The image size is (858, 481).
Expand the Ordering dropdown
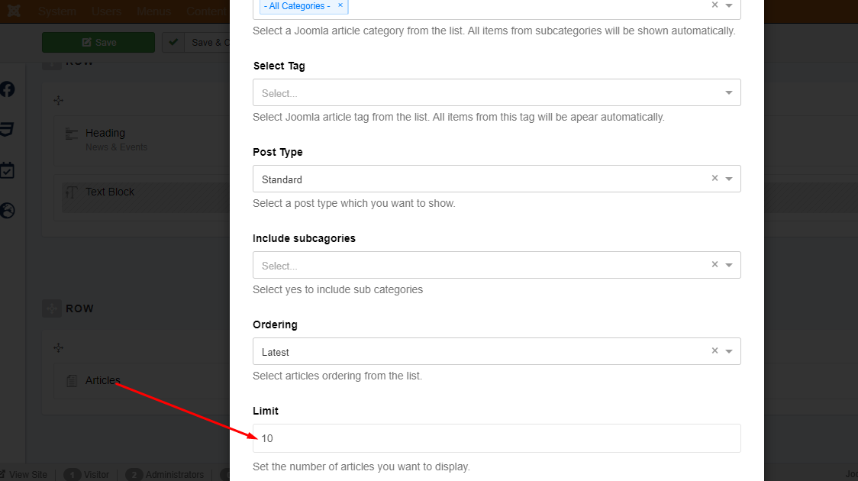point(729,352)
